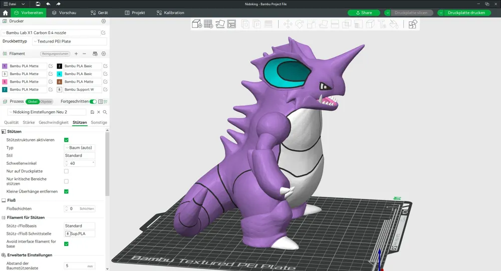Screen dimensions: 501x271
Task: Switch to the Gerät tab
Action: tap(99, 13)
